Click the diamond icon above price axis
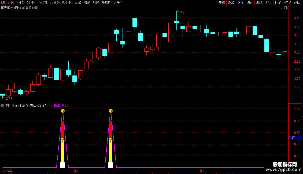 click(281, 8)
